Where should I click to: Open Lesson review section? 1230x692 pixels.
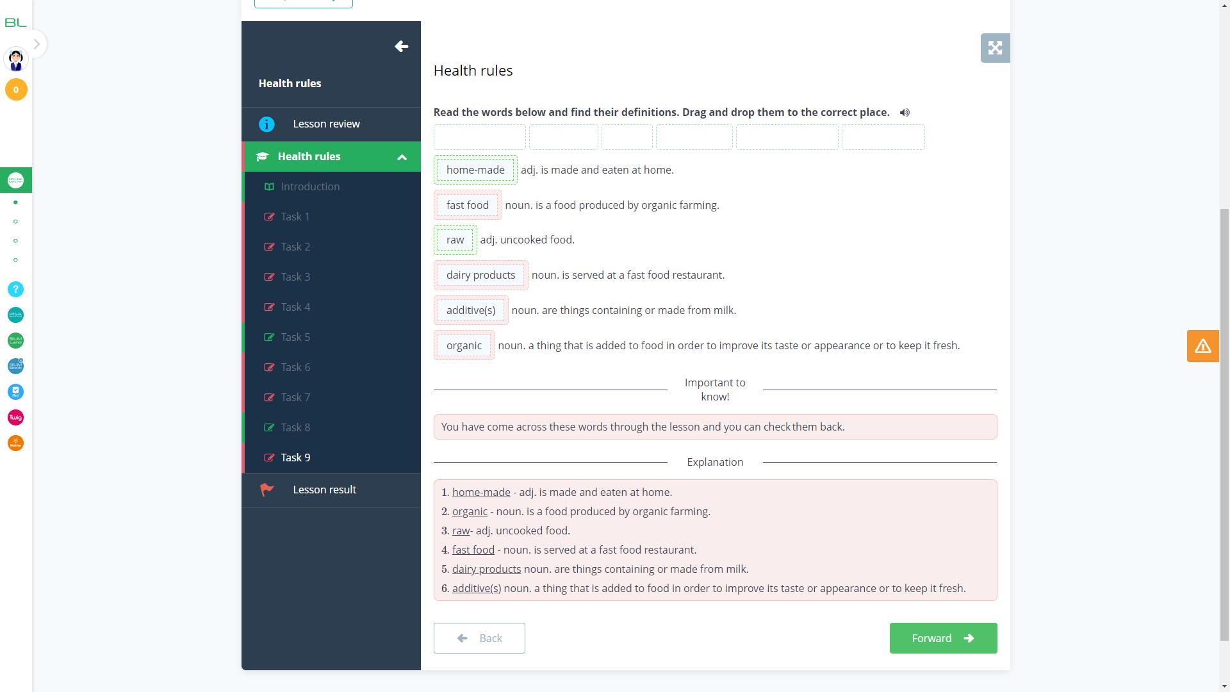pos(326,124)
